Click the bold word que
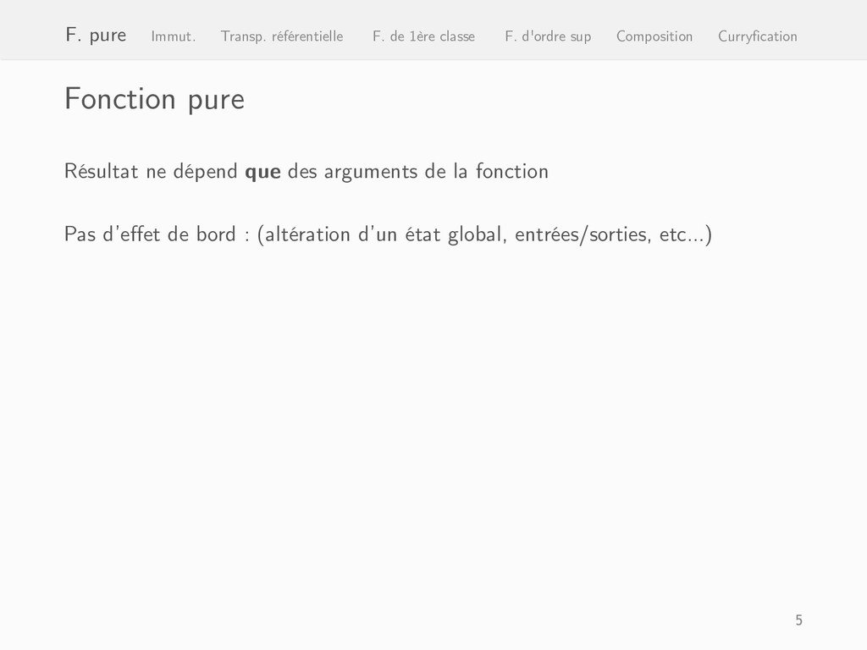 (262, 173)
